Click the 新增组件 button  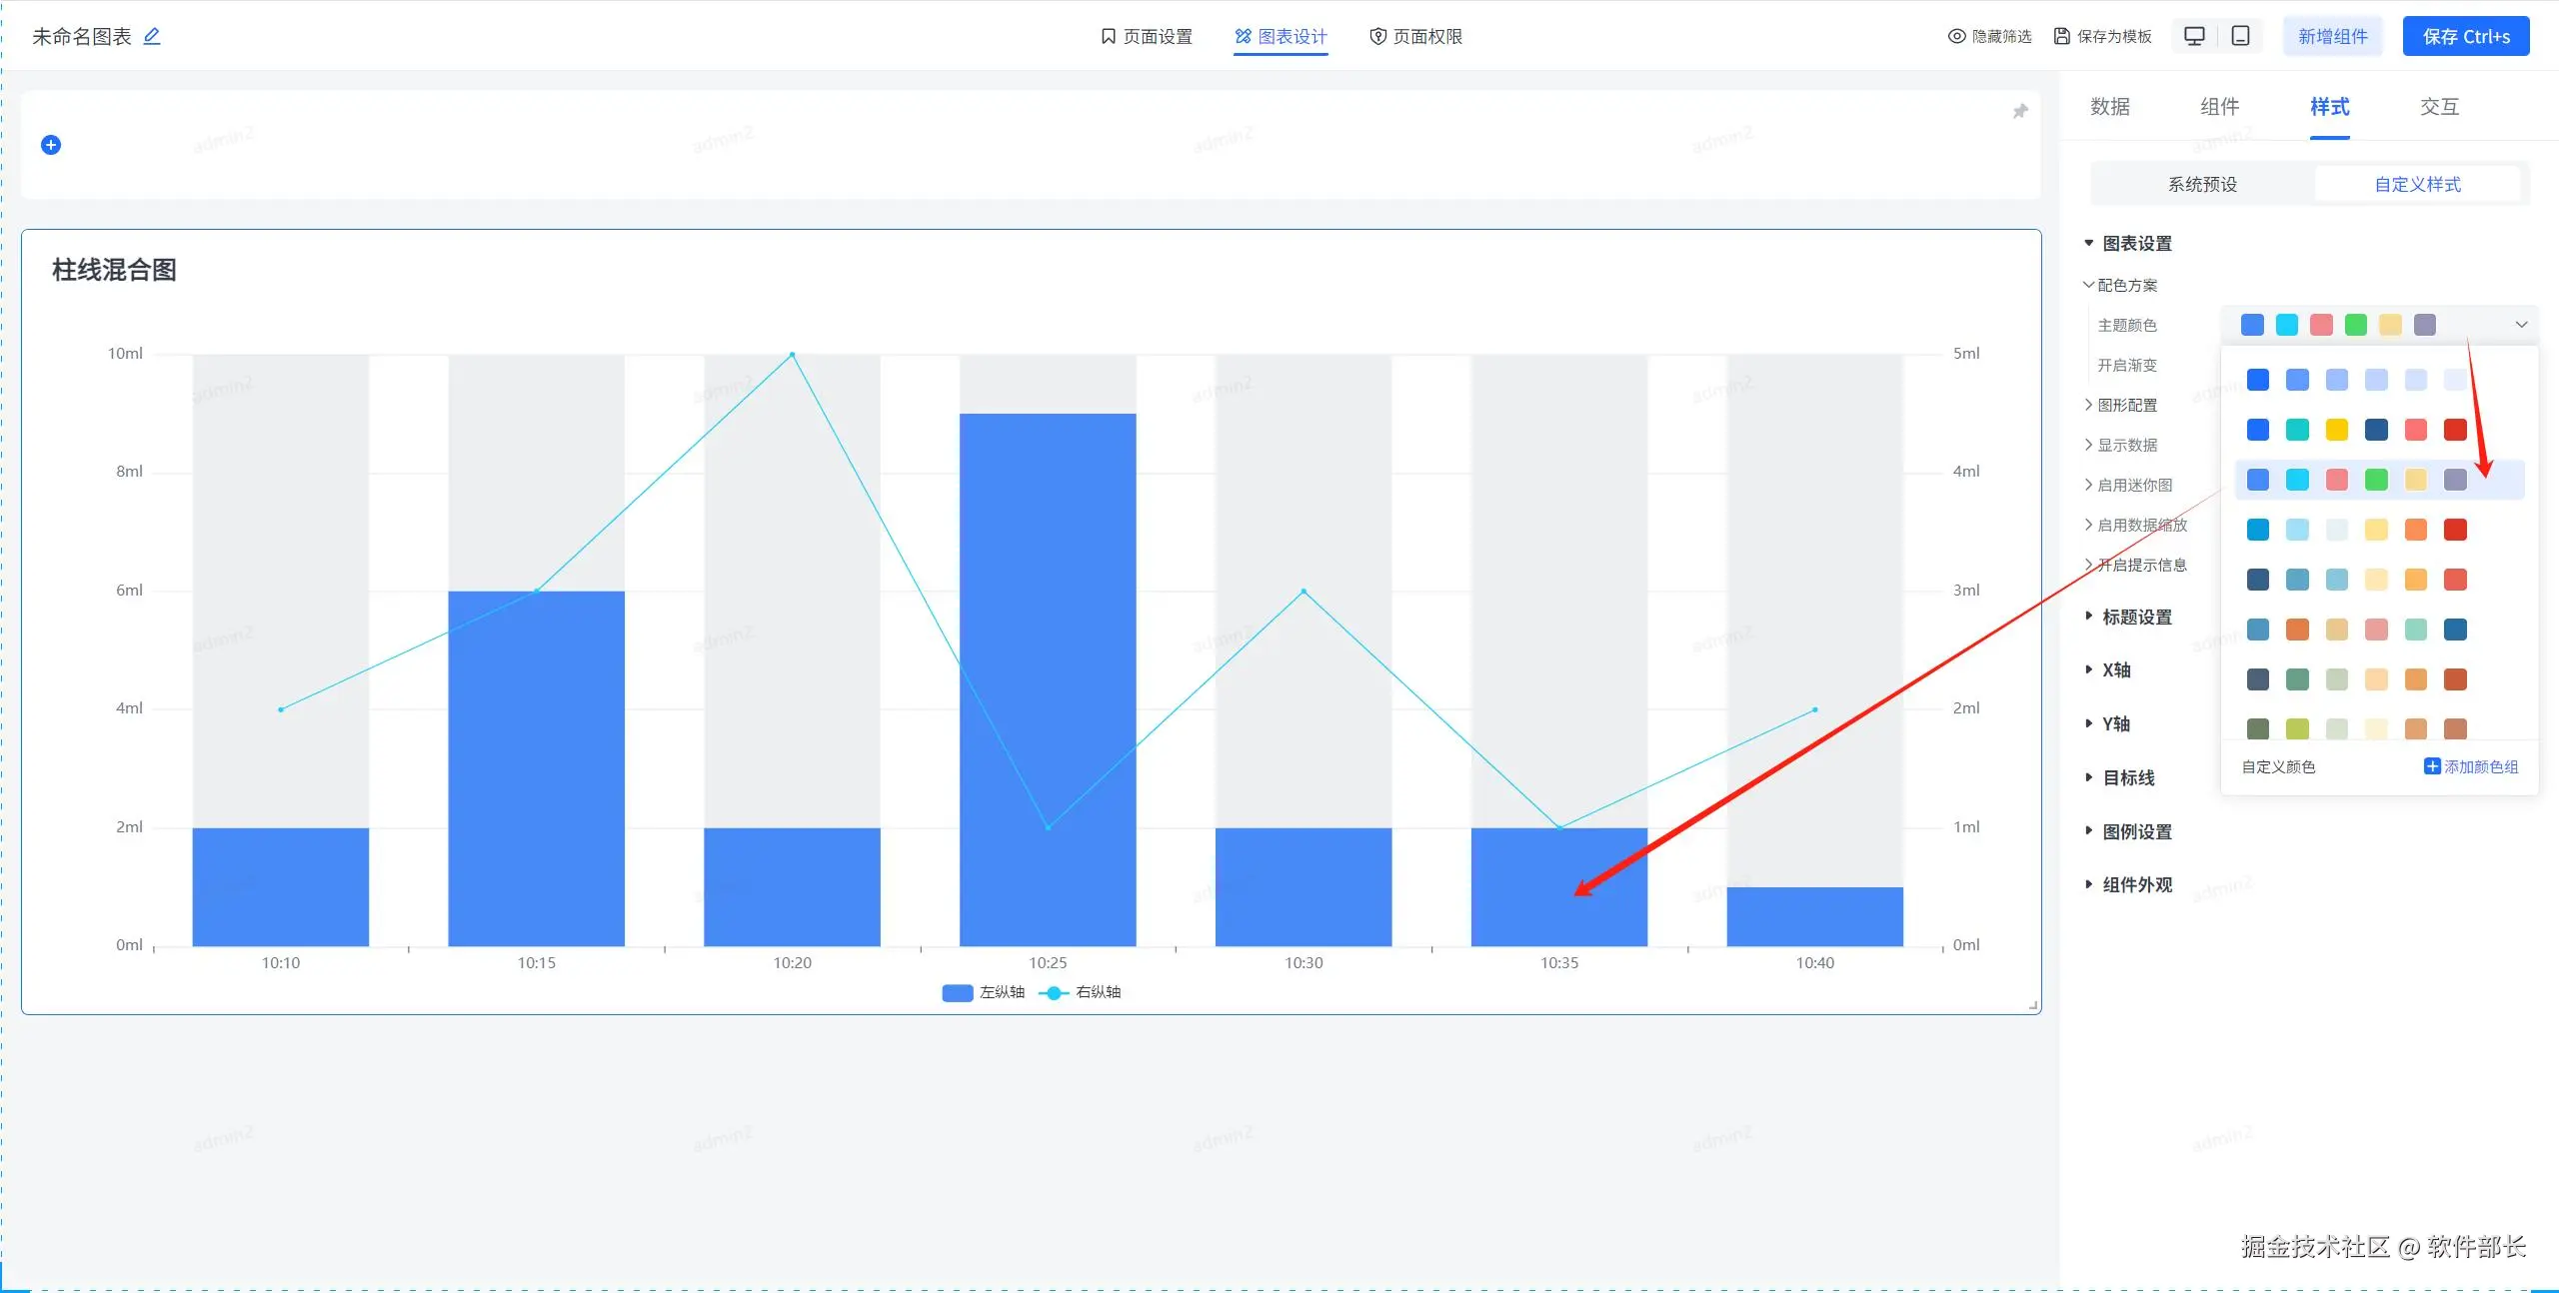(x=2332, y=36)
